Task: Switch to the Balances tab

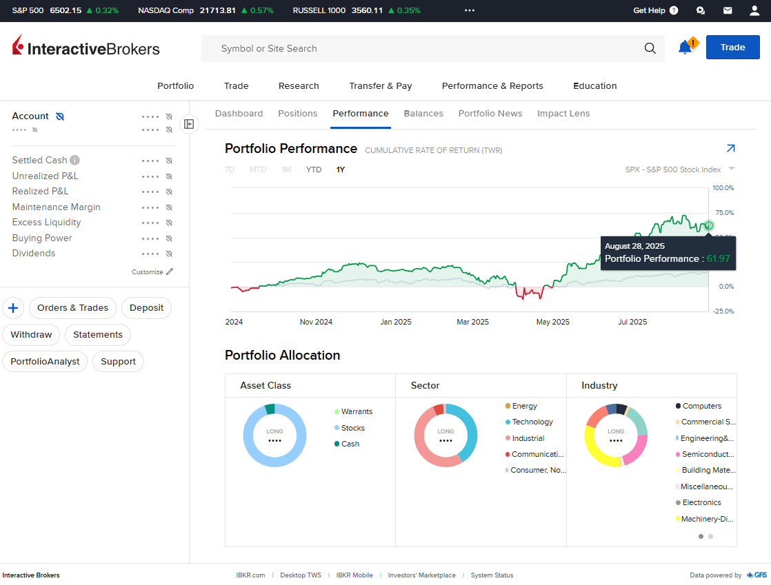Action: point(423,114)
